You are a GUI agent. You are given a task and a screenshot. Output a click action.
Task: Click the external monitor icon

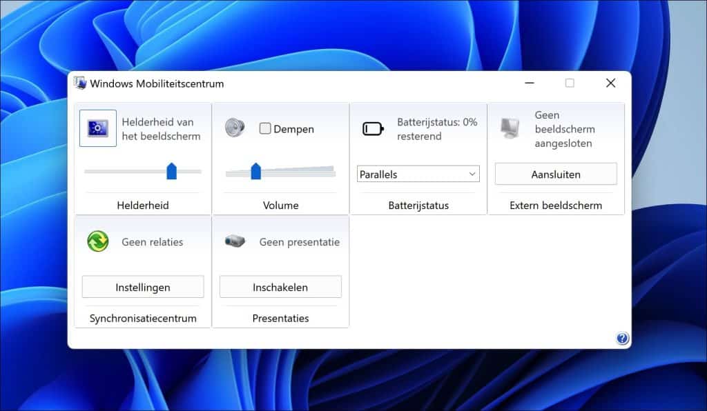510,128
